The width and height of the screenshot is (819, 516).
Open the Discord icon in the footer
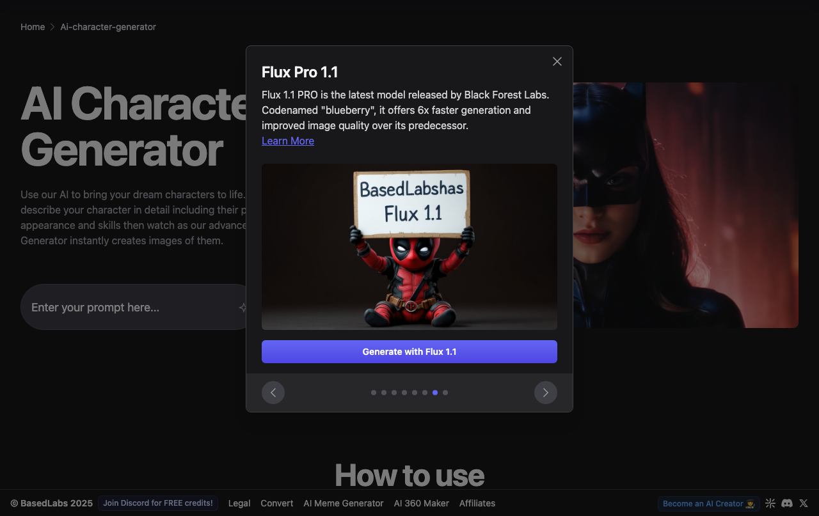(x=787, y=503)
